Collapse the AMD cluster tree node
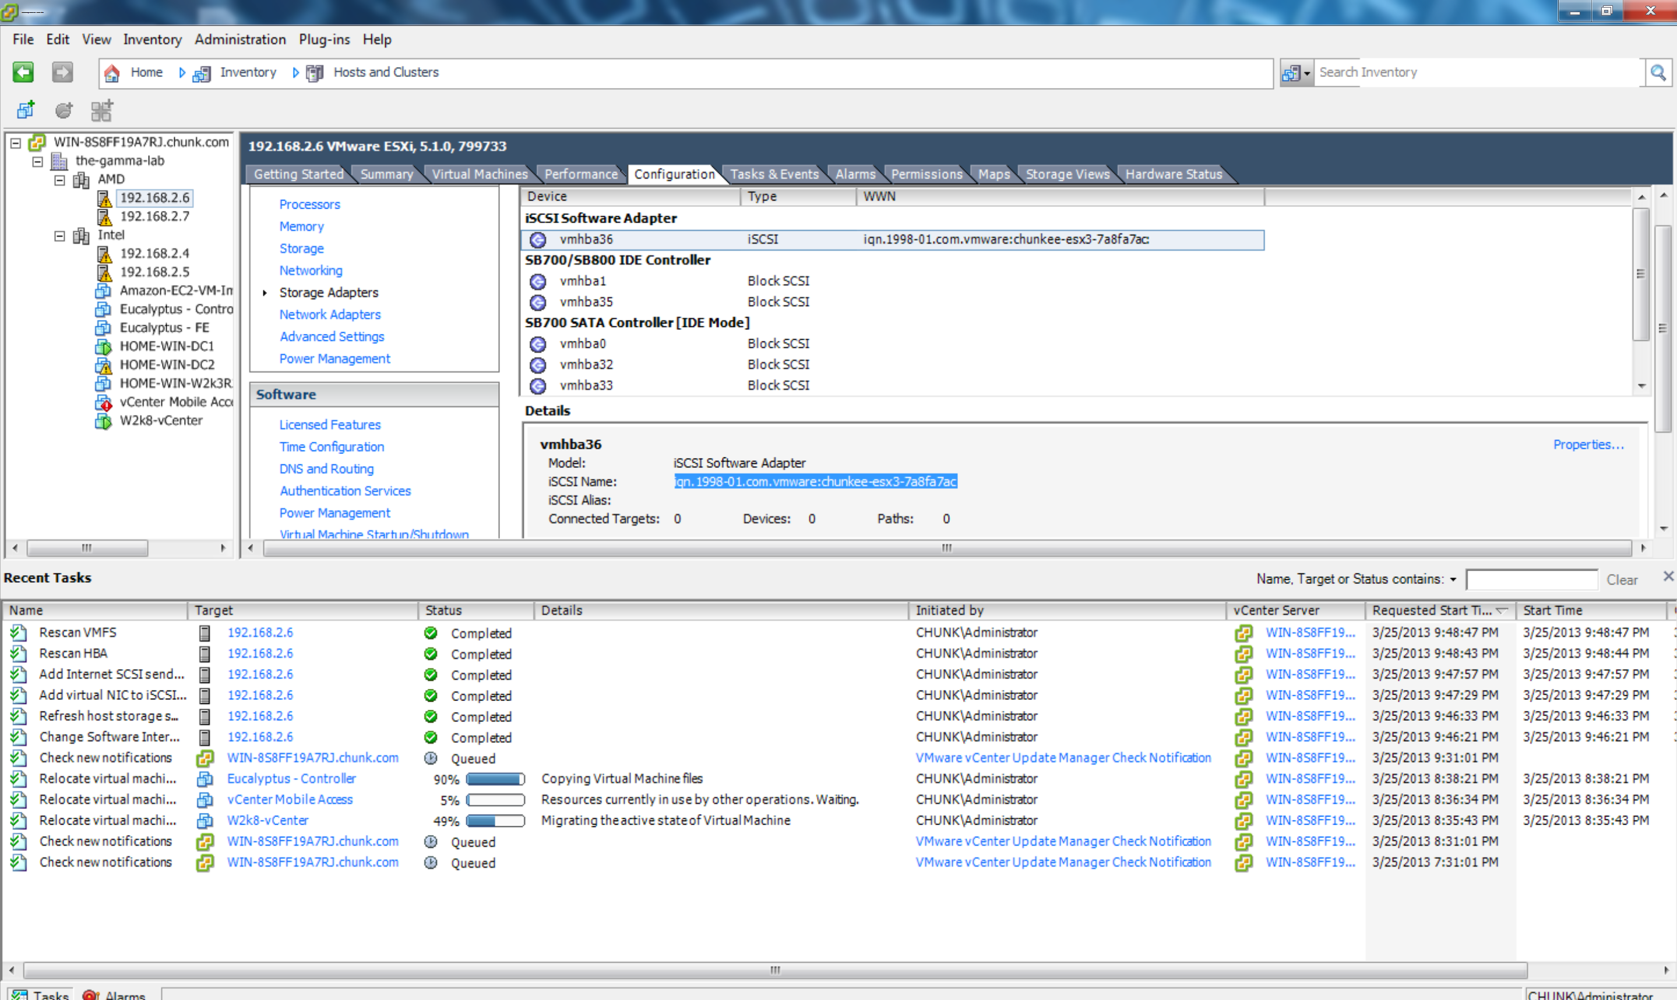Viewport: 1677px width, 1000px height. pos(59,179)
